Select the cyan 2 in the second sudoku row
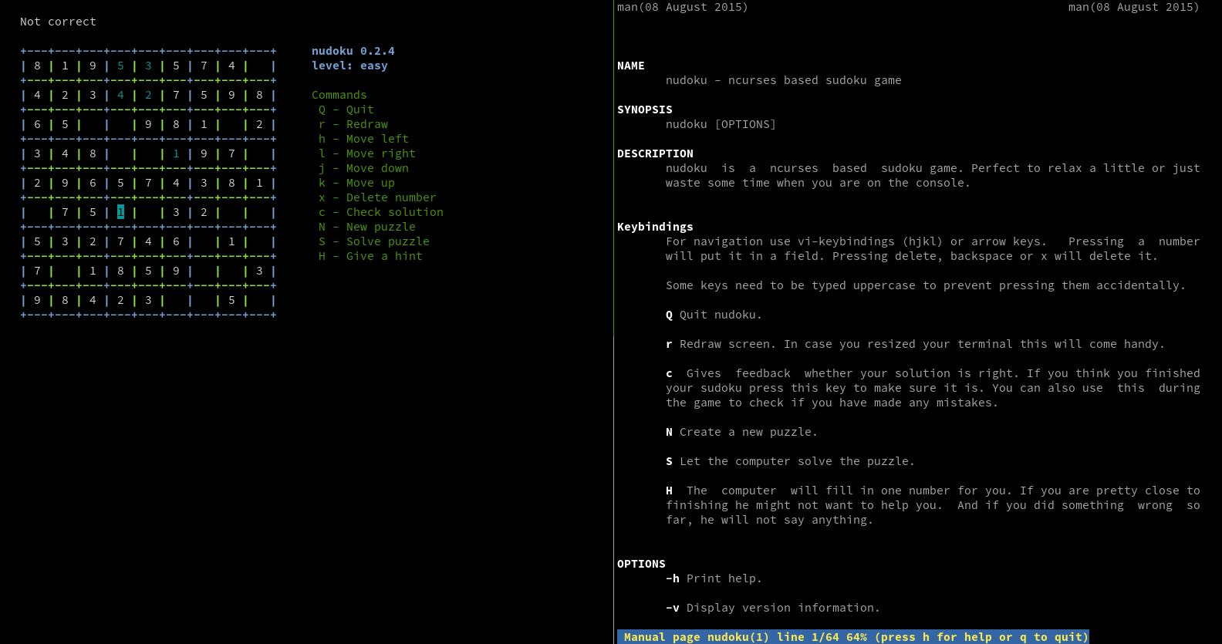 (148, 95)
